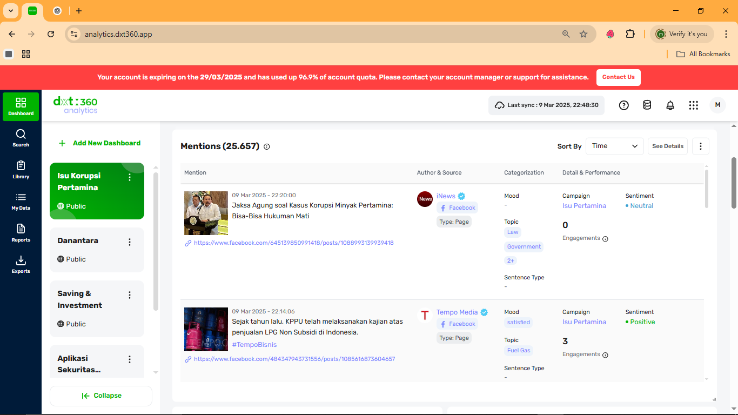Open the My Data sidebar section

(x=21, y=201)
